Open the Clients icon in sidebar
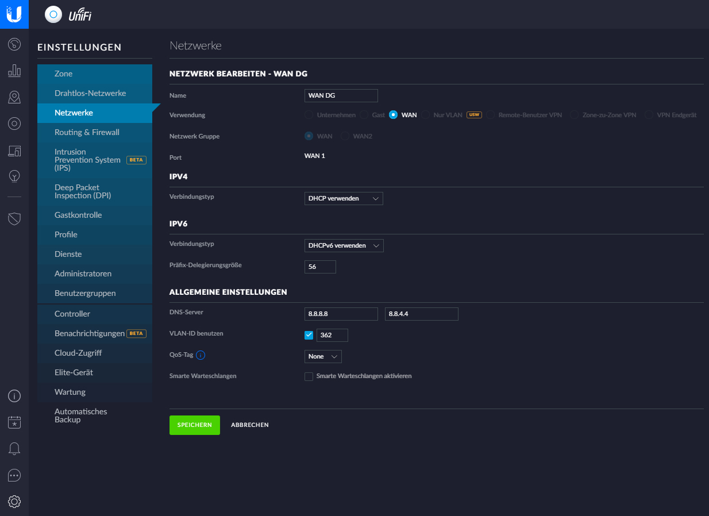Image resolution: width=709 pixels, height=516 pixels. coord(14,151)
